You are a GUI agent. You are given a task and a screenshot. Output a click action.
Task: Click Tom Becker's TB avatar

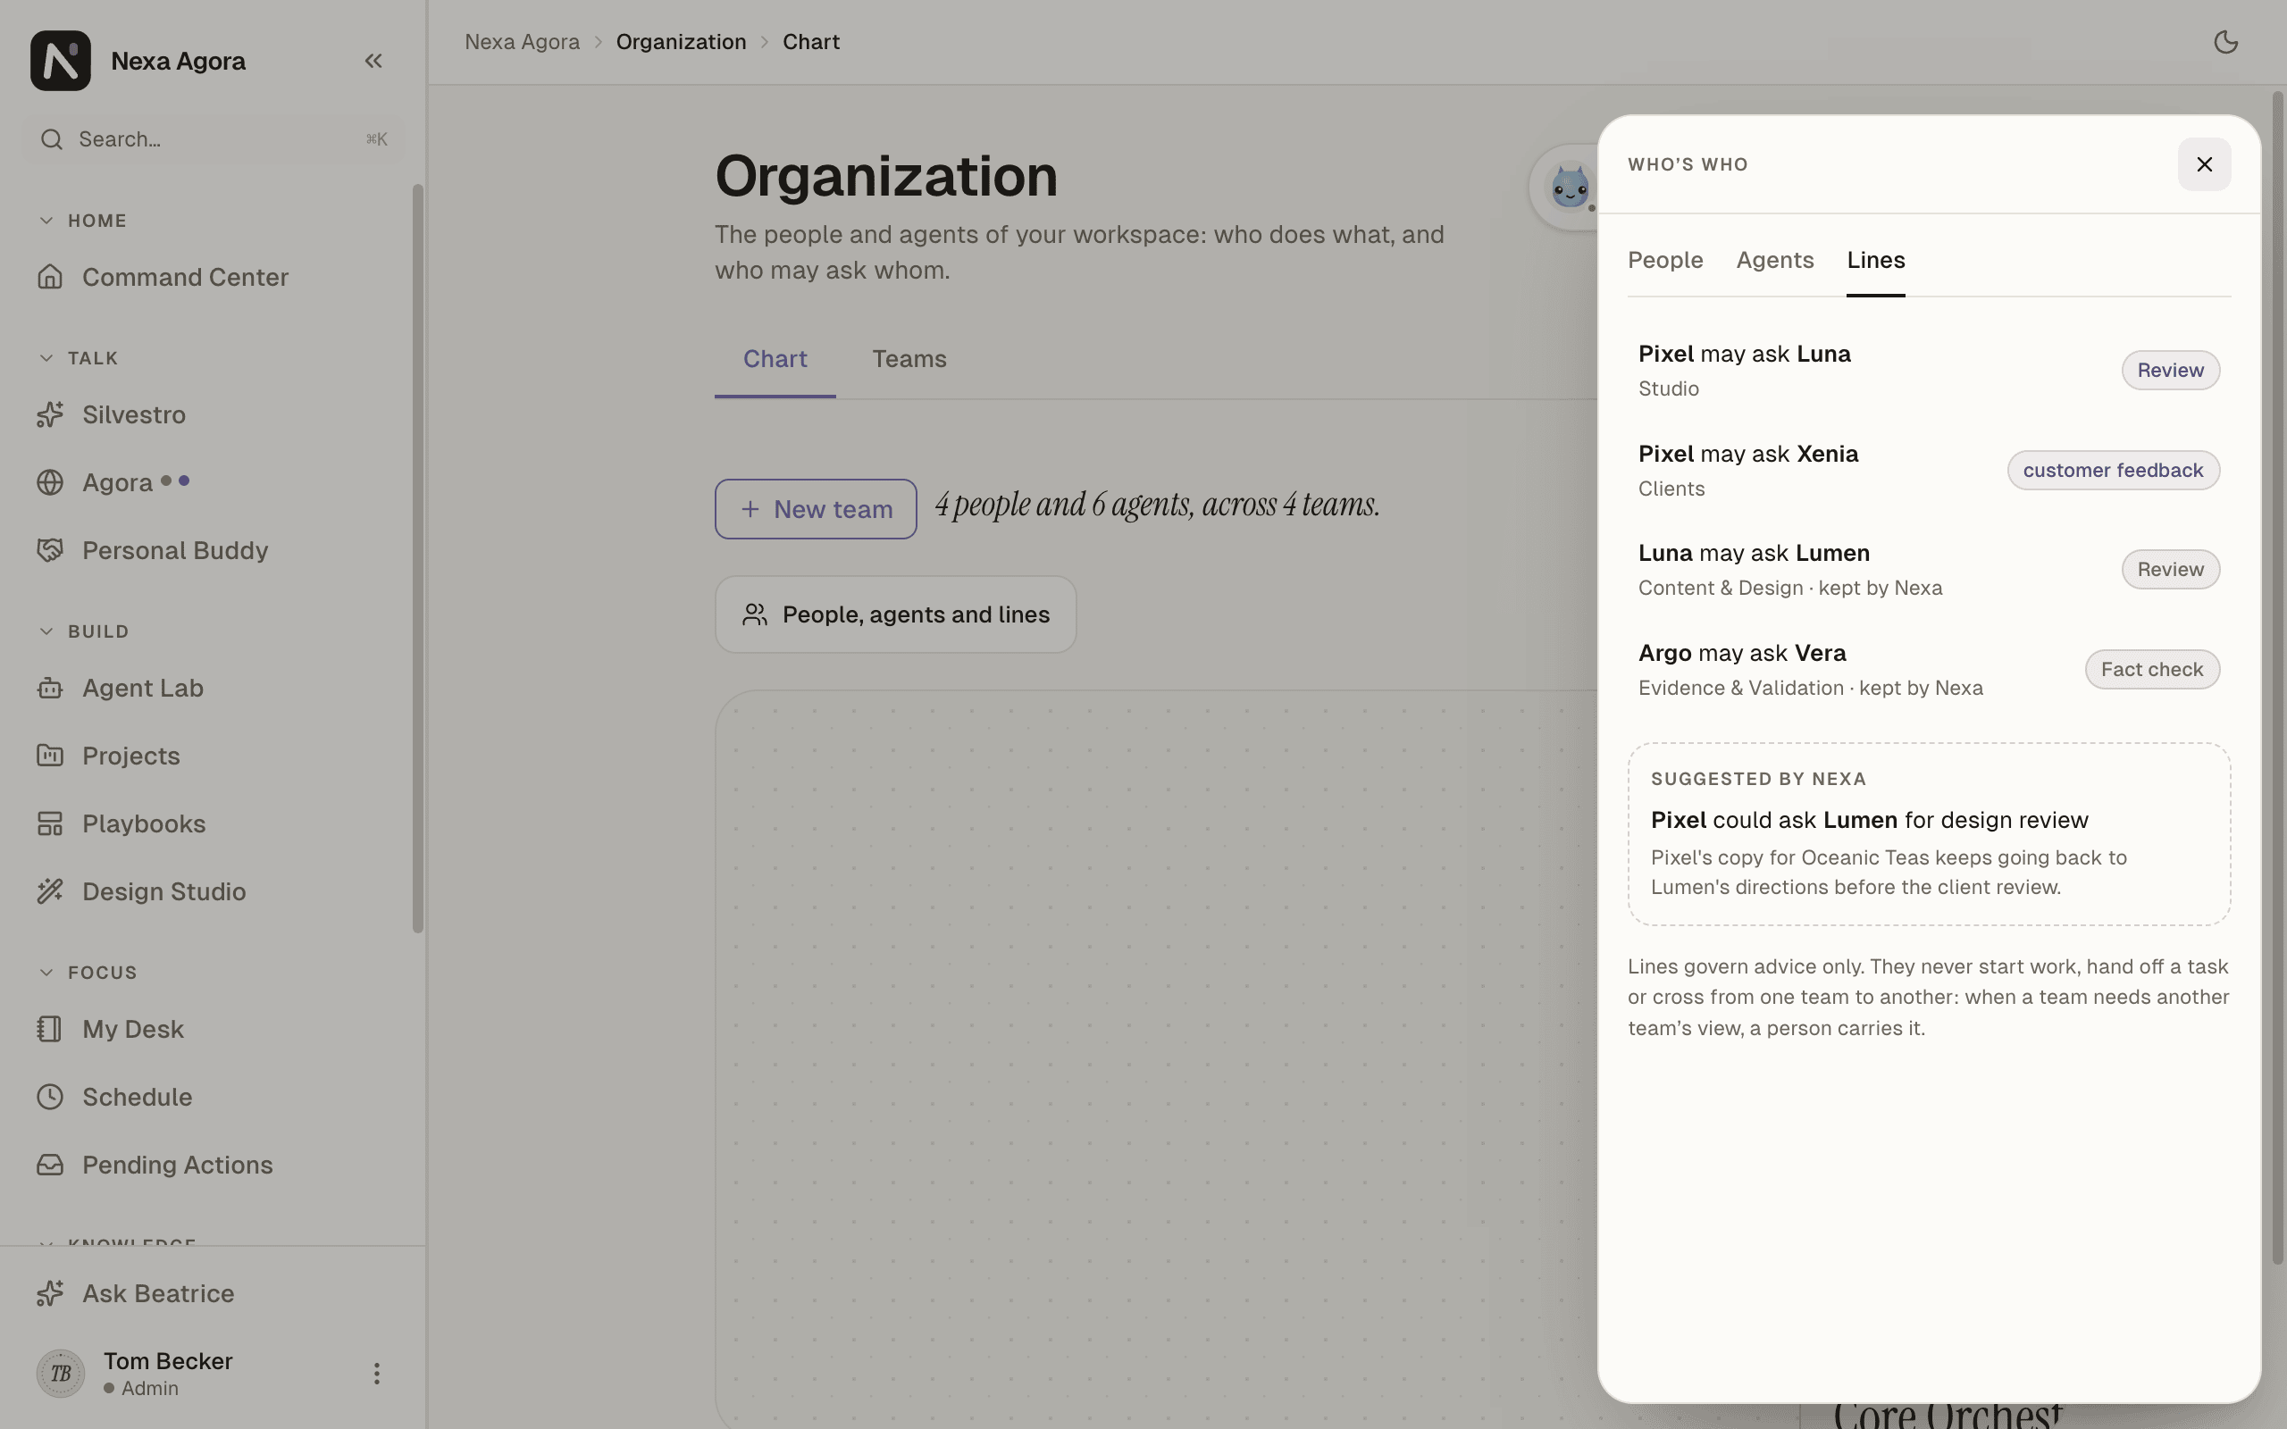(61, 1374)
